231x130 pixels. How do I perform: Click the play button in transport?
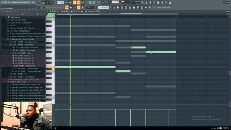coord(47,3)
